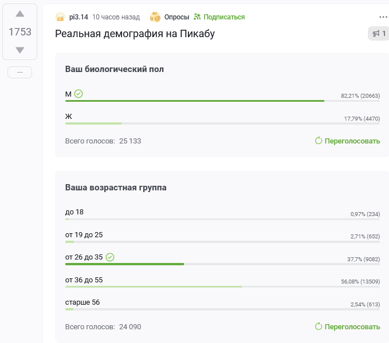
Task: Click the pi3.14 author avatar
Action: 60,17
